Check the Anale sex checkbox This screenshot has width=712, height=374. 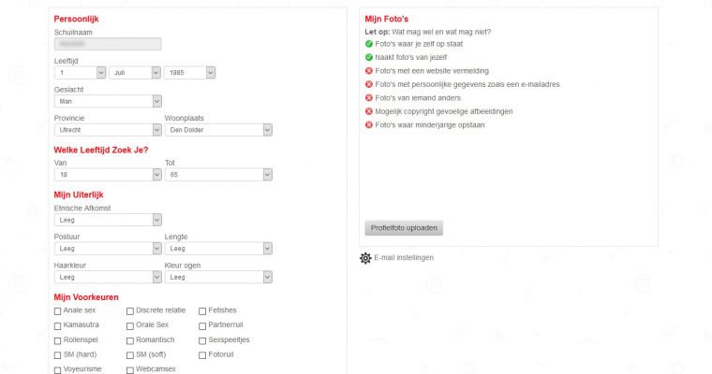(x=58, y=310)
